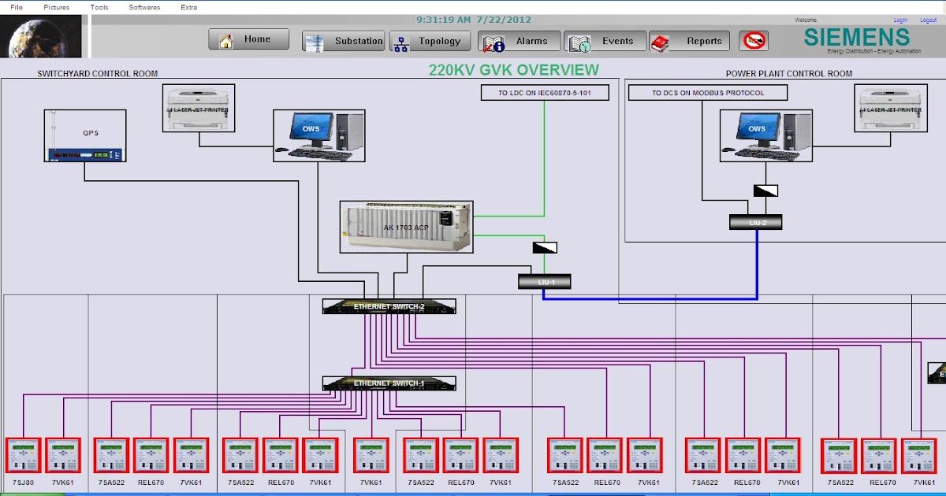Click the Home button
Viewport: 946px width, 496px height.
pyautogui.click(x=248, y=38)
